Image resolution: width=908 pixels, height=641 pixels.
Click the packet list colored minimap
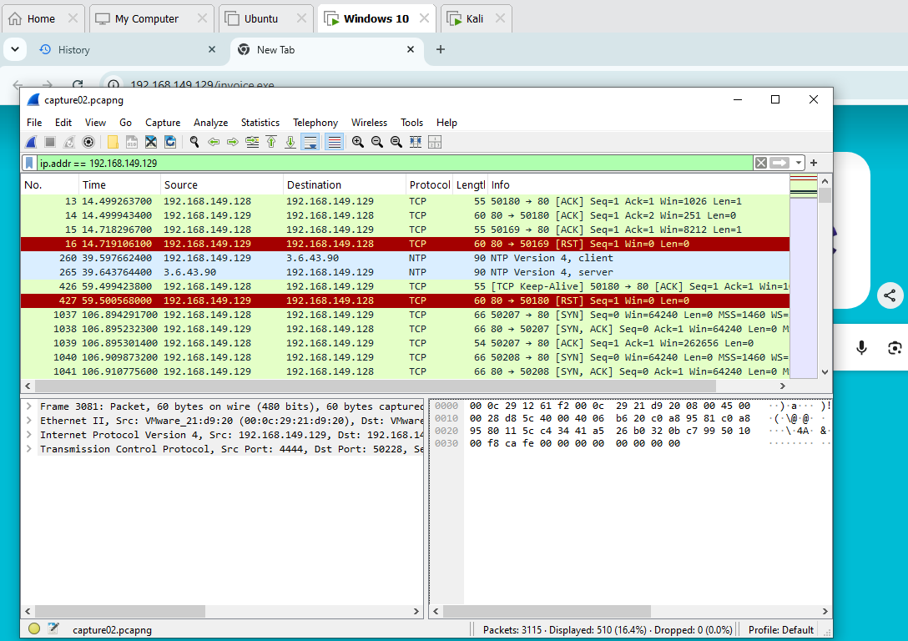[803, 276]
